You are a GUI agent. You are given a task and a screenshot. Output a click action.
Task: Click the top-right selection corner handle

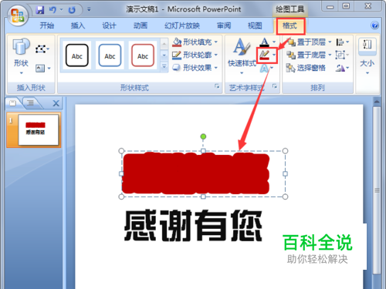pyautogui.click(x=285, y=151)
